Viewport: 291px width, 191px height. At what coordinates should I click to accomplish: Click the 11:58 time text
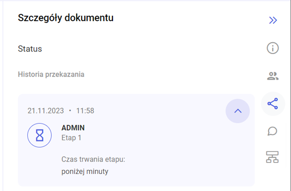click(x=85, y=111)
